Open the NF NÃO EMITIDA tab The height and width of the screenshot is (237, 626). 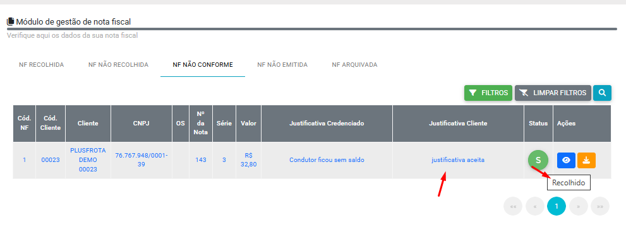pyautogui.click(x=282, y=64)
